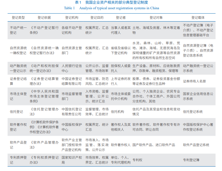Click the "登记机构" column header

72,18
